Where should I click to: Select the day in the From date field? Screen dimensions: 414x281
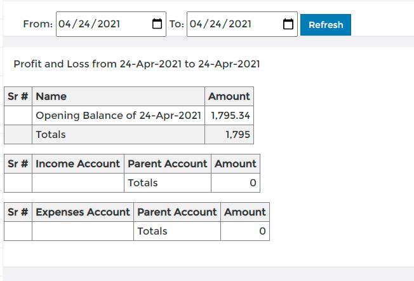(x=84, y=24)
